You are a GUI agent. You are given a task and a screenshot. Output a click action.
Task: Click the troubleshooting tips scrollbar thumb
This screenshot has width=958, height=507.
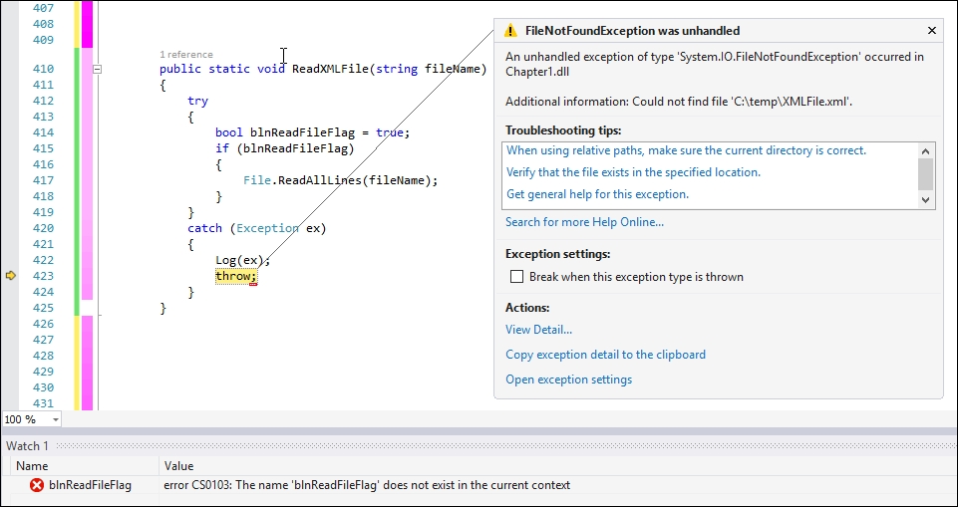click(x=925, y=174)
